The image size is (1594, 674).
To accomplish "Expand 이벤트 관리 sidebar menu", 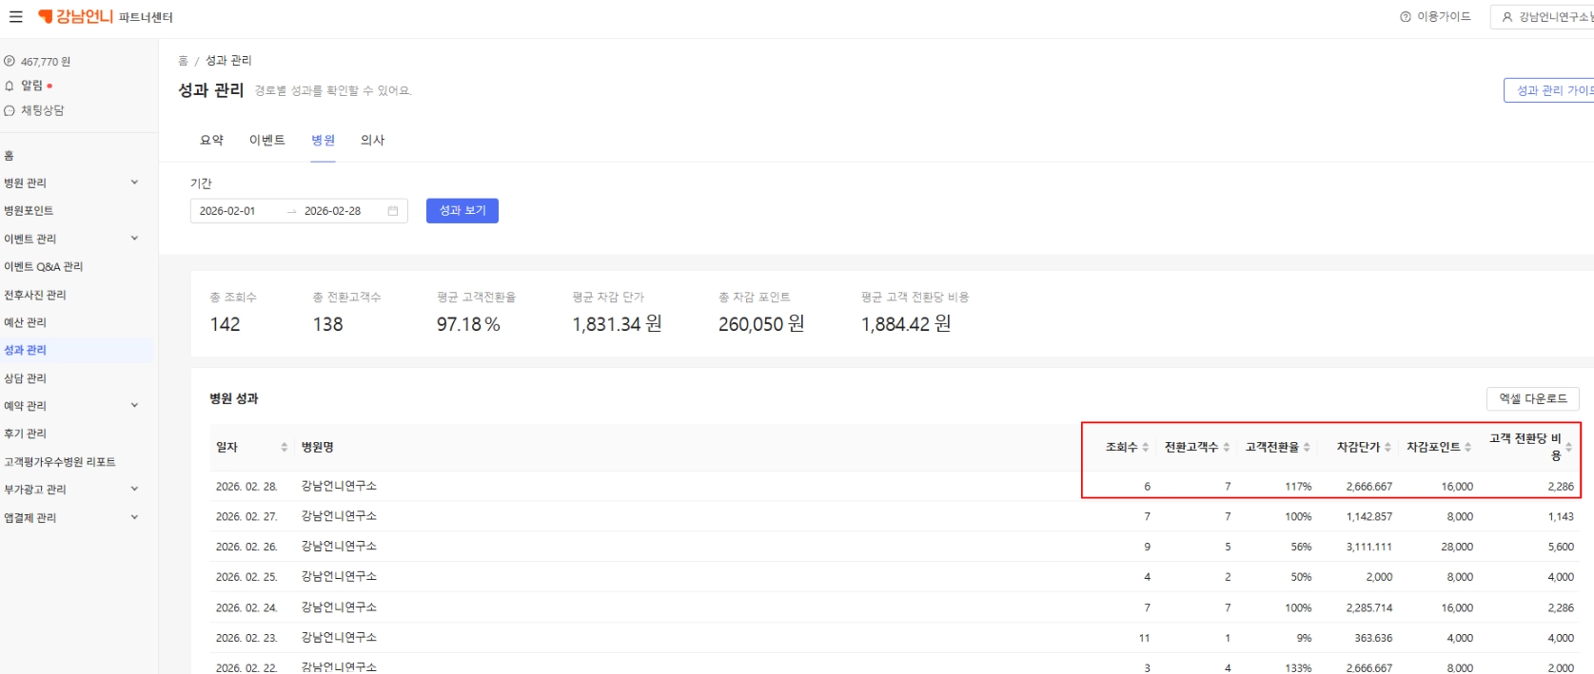I will click(134, 239).
